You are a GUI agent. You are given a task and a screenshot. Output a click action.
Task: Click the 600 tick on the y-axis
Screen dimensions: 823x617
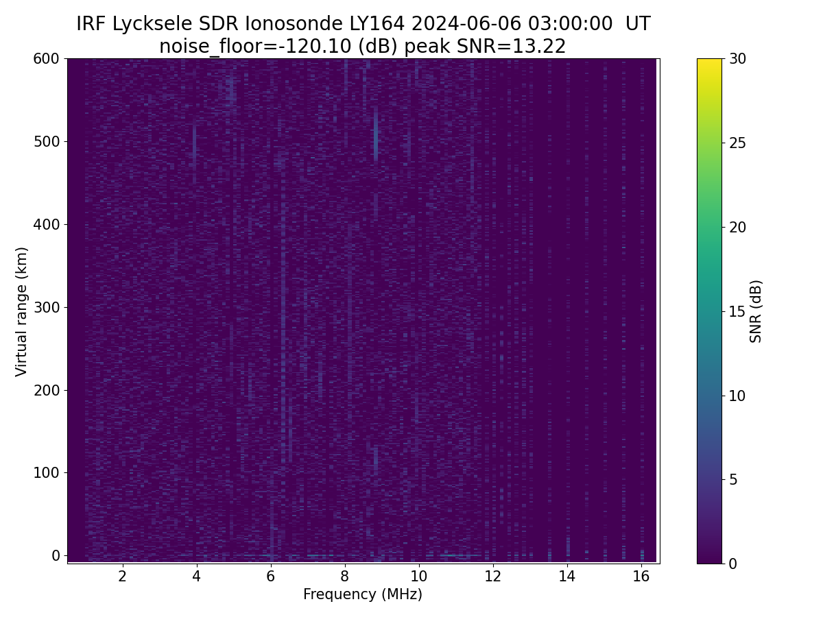(47, 59)
